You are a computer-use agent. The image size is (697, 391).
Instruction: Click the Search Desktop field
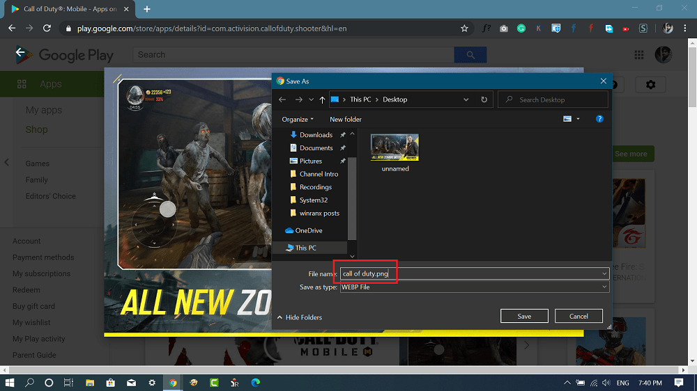(553, 99)
